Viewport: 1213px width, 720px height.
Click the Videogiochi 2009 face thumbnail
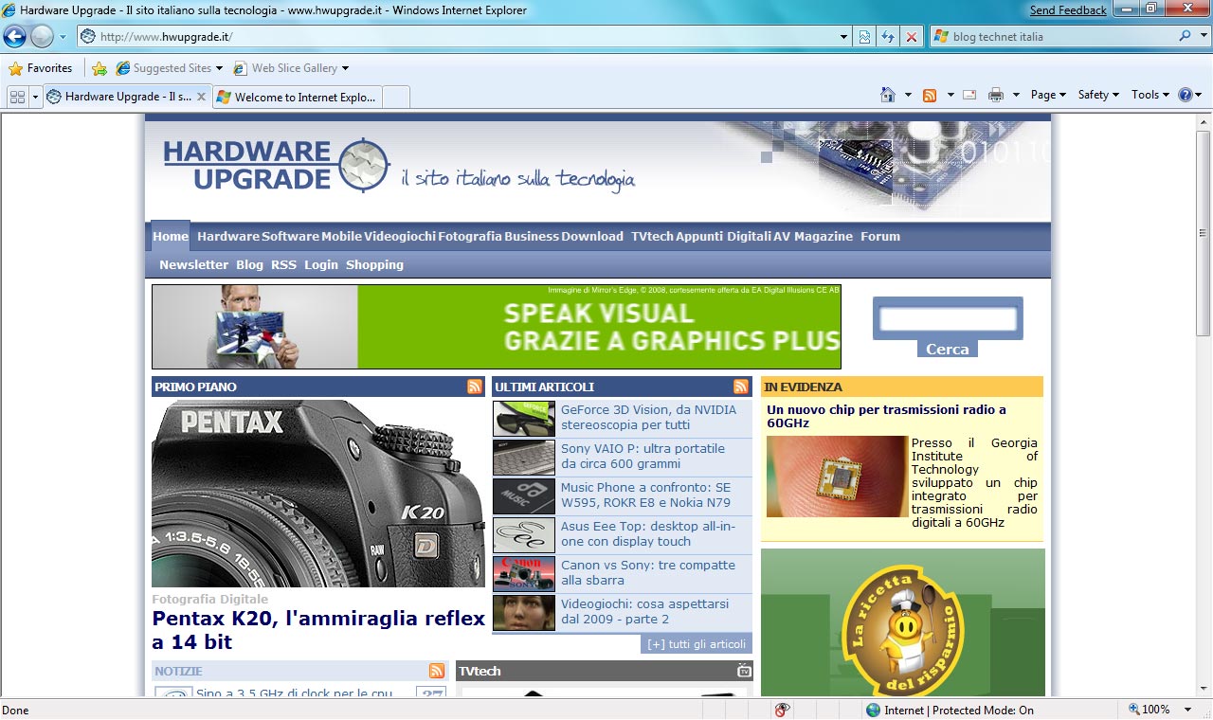524,612
